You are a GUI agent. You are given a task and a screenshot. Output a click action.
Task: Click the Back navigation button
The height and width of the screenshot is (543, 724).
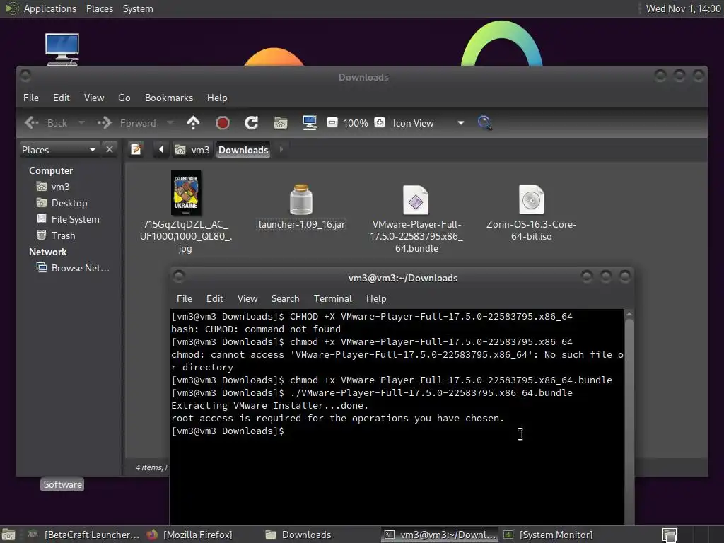pos(46,123)
